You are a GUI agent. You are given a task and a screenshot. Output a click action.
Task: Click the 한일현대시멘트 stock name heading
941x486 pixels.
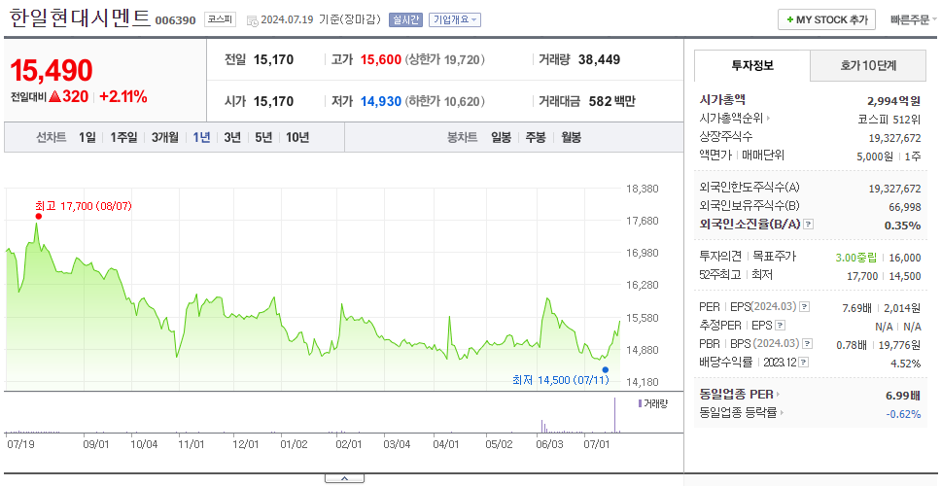pos(80,18)
